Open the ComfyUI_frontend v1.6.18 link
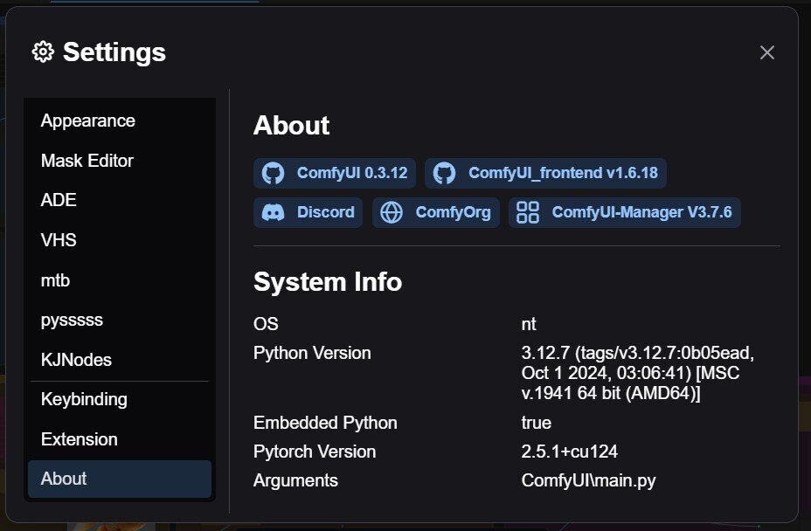This screenshot has height=531, width=811. pos(562,173)
